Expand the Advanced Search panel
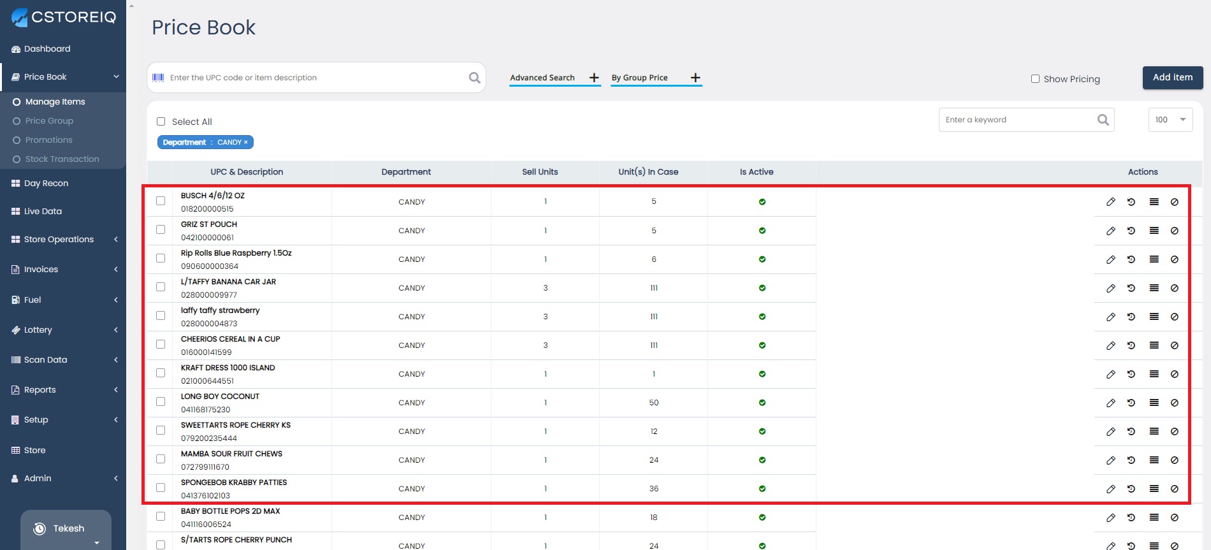Screen dimensions: 1211x550 pyautogui.click(x=555, y=78)
